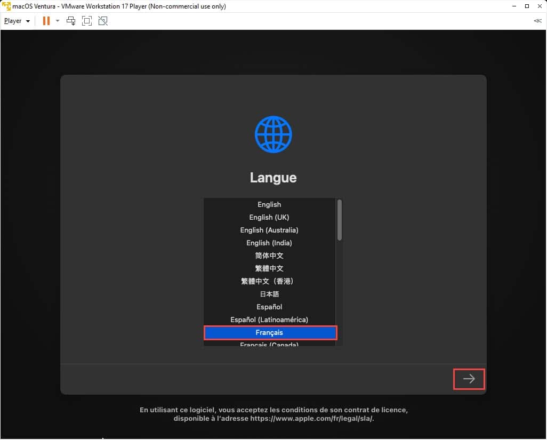
Task: Pause the virtual machine
Action: point(46,21)
